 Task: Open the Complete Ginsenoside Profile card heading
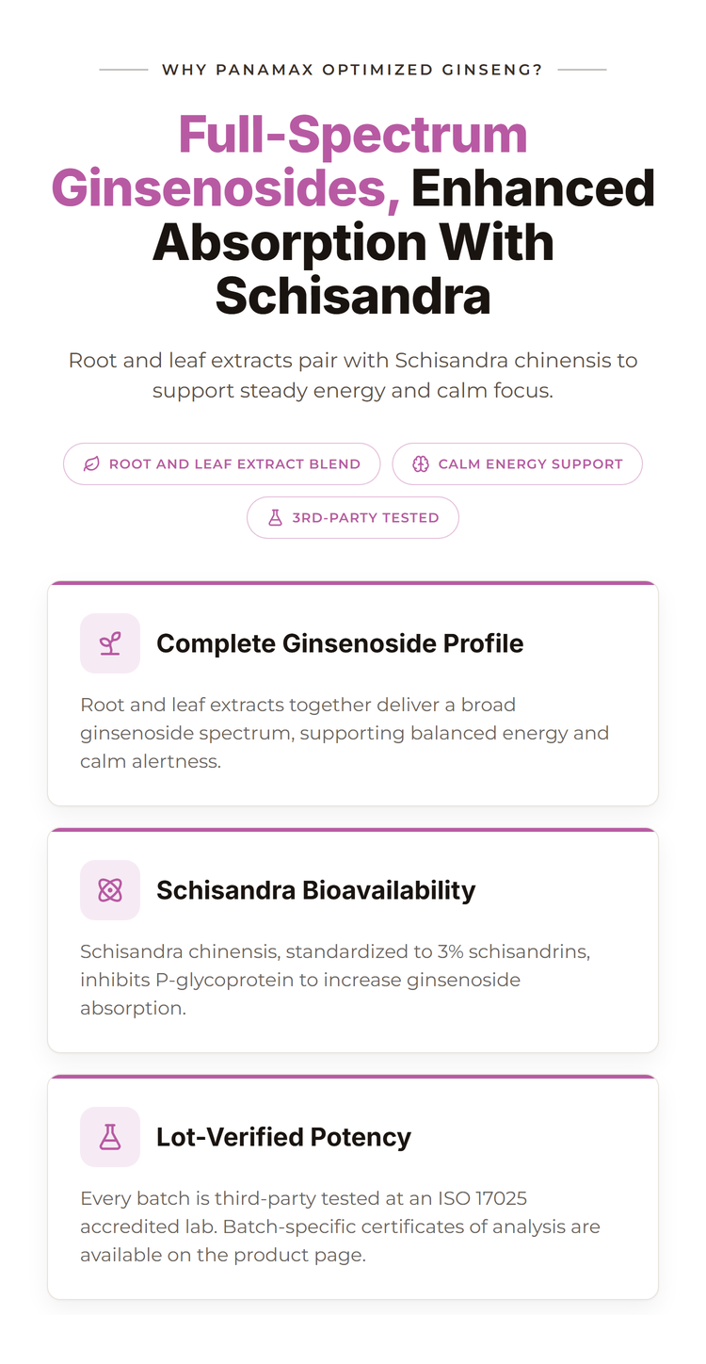click(x=340, y=643)
